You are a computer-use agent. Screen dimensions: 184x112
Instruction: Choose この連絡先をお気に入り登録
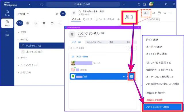pyautogui.click(x=162, y=84)
